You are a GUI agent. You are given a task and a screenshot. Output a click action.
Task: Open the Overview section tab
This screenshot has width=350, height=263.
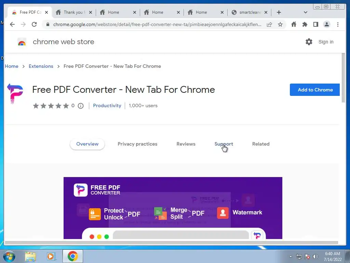click(x=87, y=144)
